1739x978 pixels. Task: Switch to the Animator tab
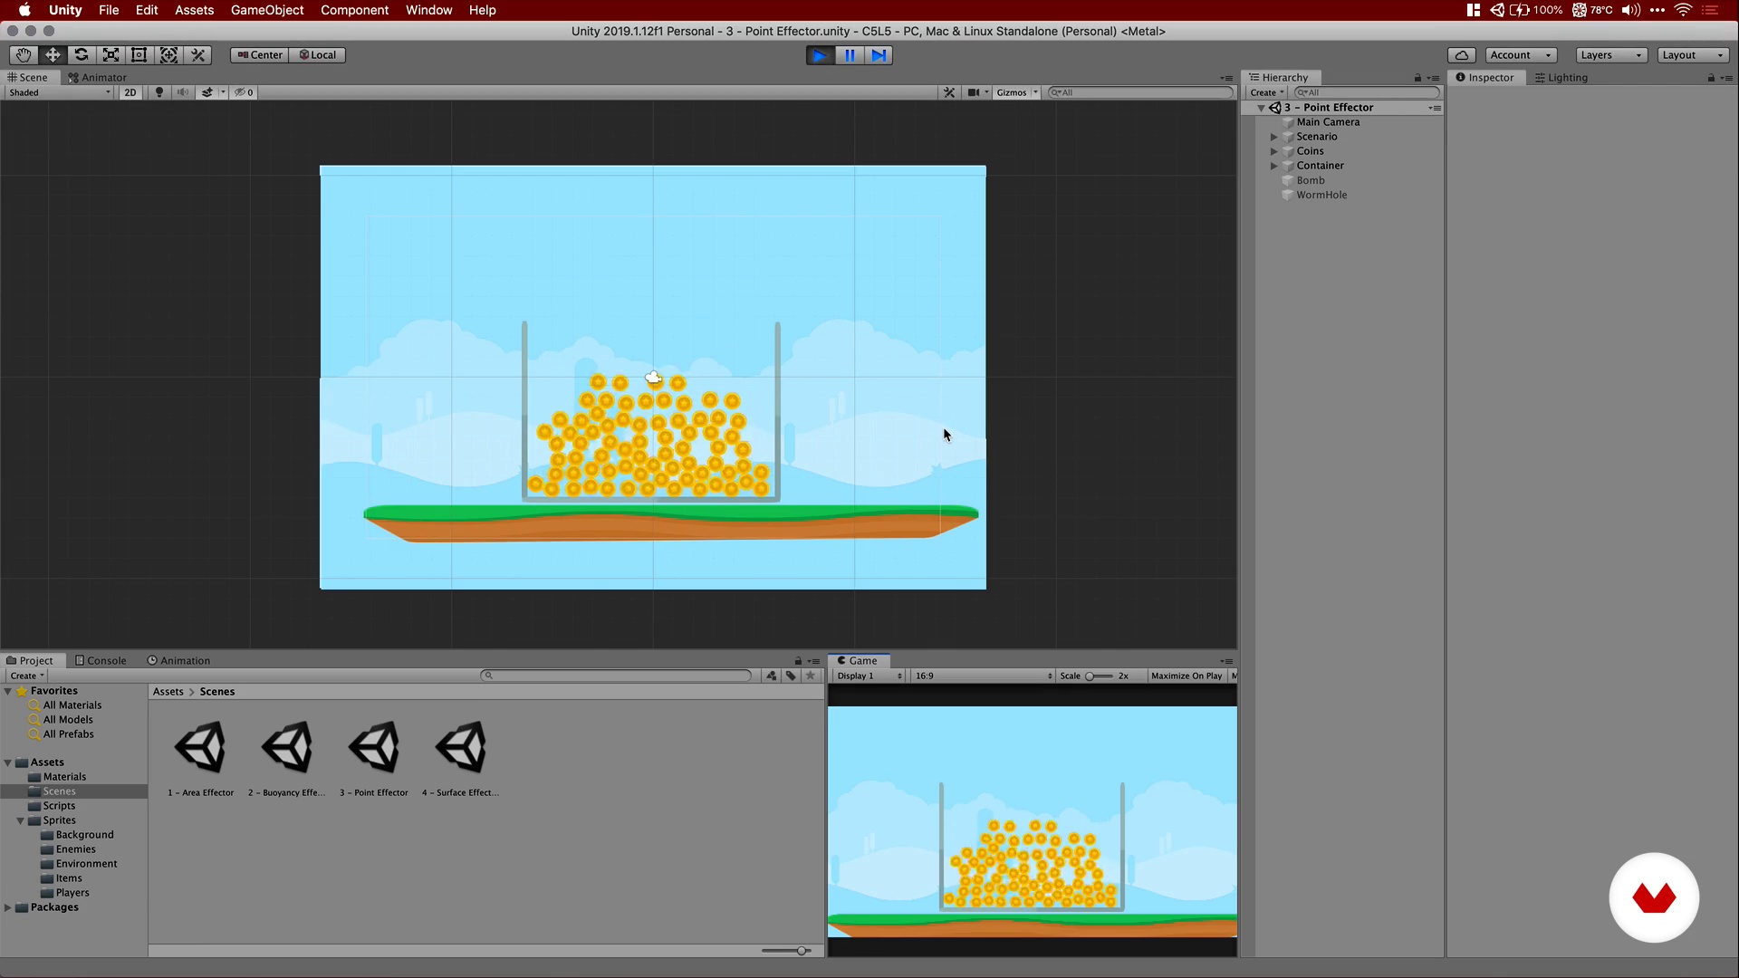click(98, 78)
